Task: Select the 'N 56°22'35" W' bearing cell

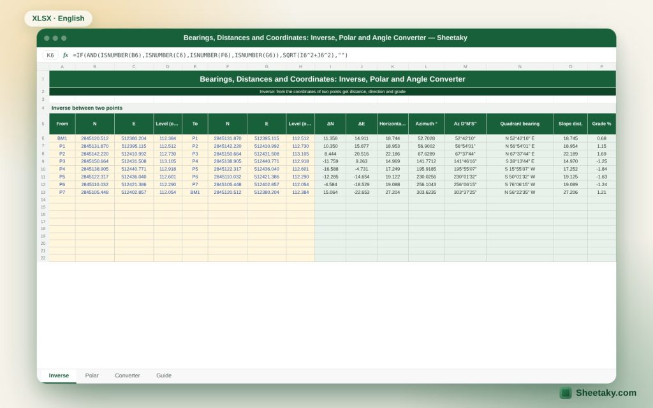Action: pos(520,193)
